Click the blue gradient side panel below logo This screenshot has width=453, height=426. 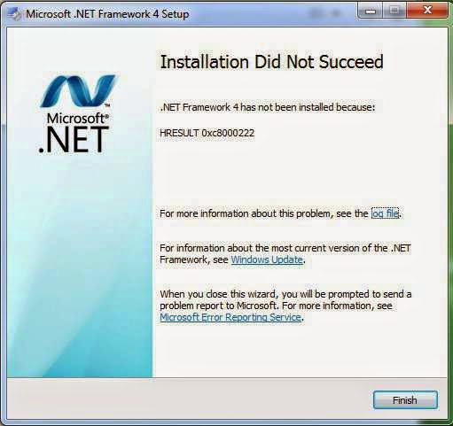[x=80, y=266]
